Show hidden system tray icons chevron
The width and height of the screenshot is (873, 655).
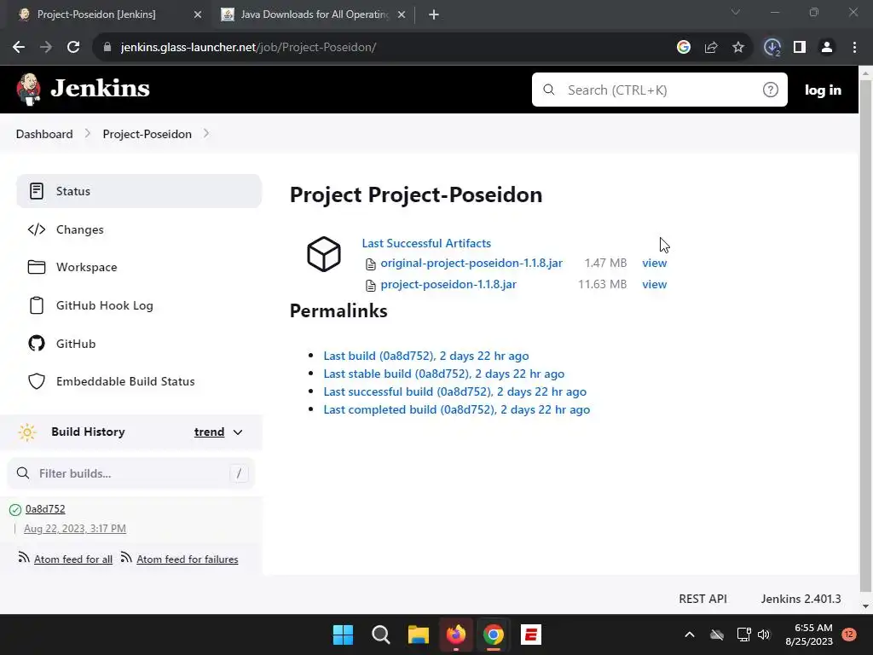tap(689, 635)
